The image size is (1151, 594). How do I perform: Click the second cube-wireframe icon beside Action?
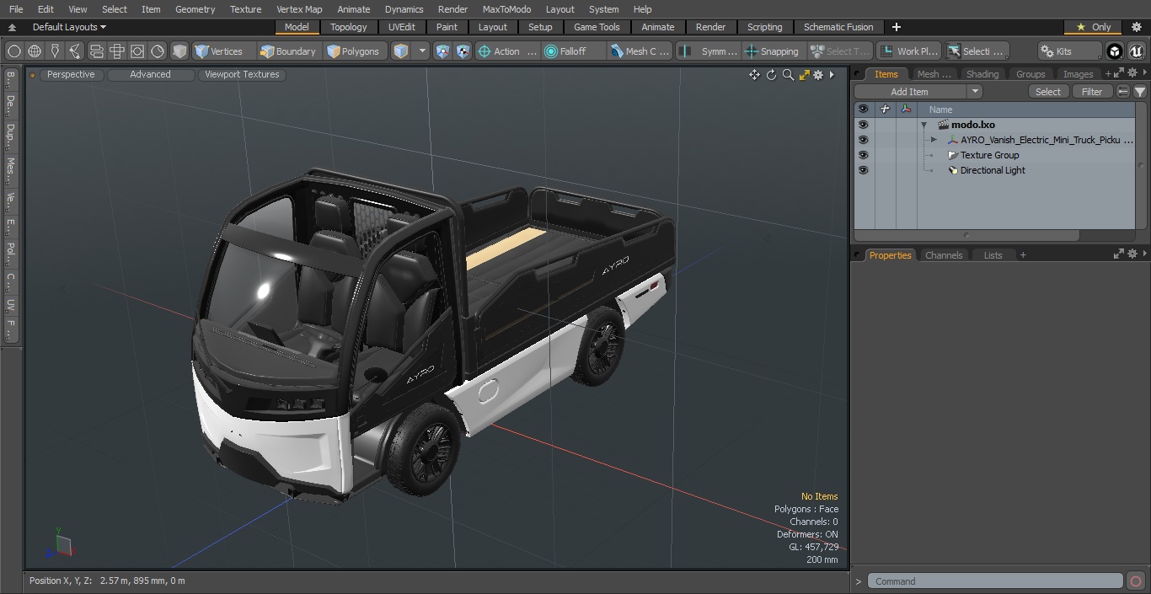pyautogui.click(x=463, y=51)
